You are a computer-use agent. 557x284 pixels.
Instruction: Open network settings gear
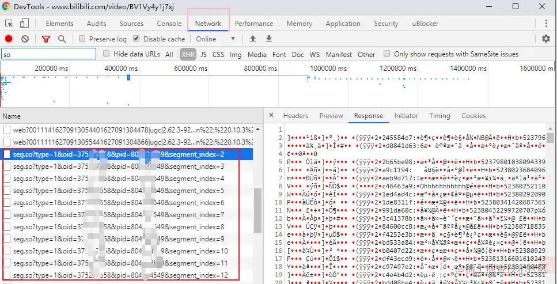546,39
